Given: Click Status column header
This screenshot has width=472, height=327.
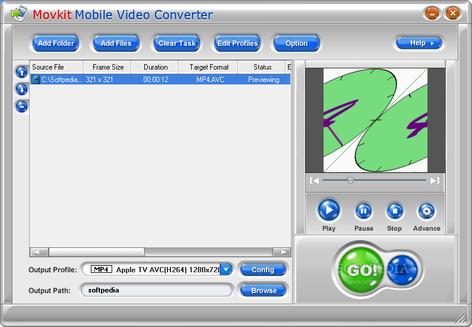Looking at the screenshot, I should (262, 67).
